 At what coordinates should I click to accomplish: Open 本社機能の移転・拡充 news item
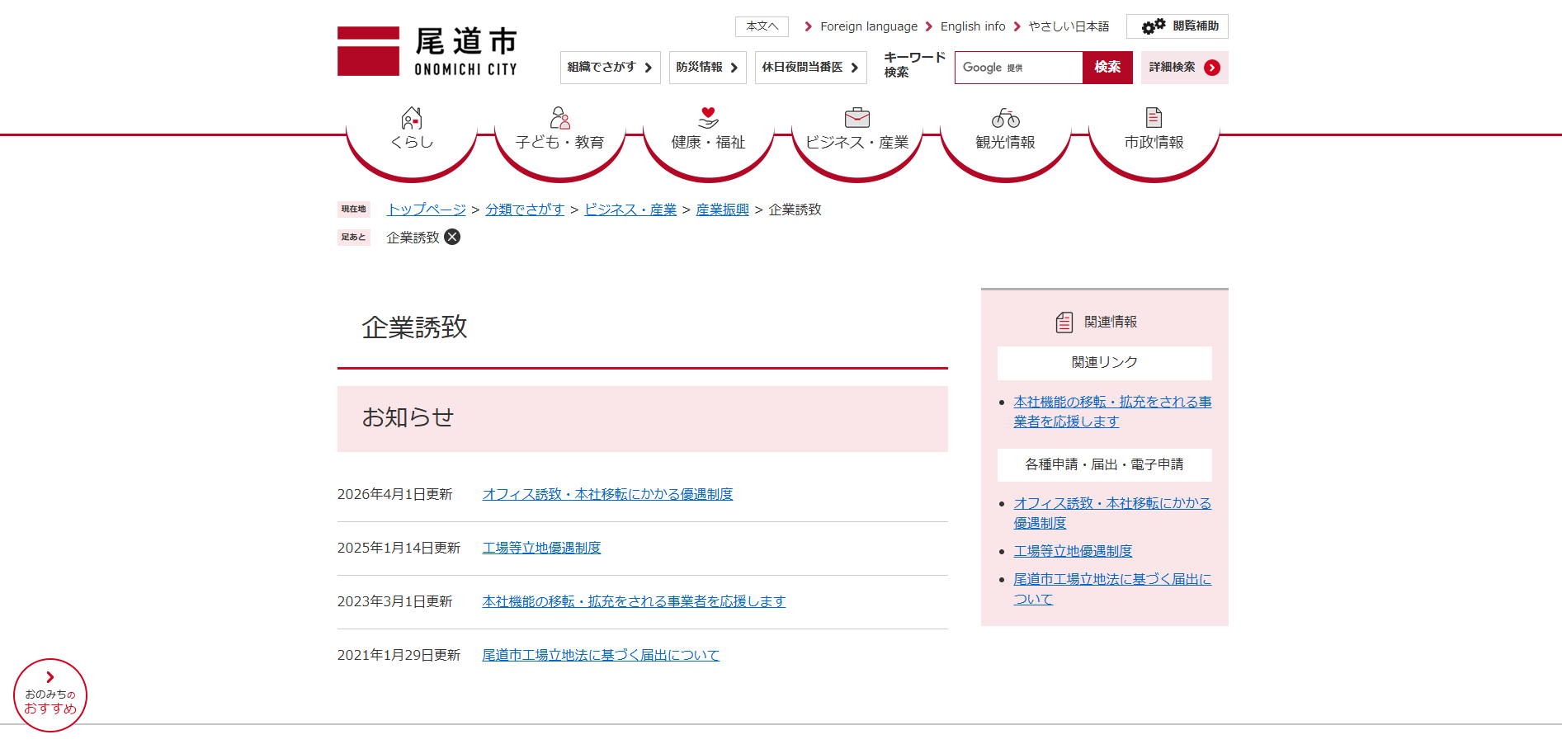[634, 601]
